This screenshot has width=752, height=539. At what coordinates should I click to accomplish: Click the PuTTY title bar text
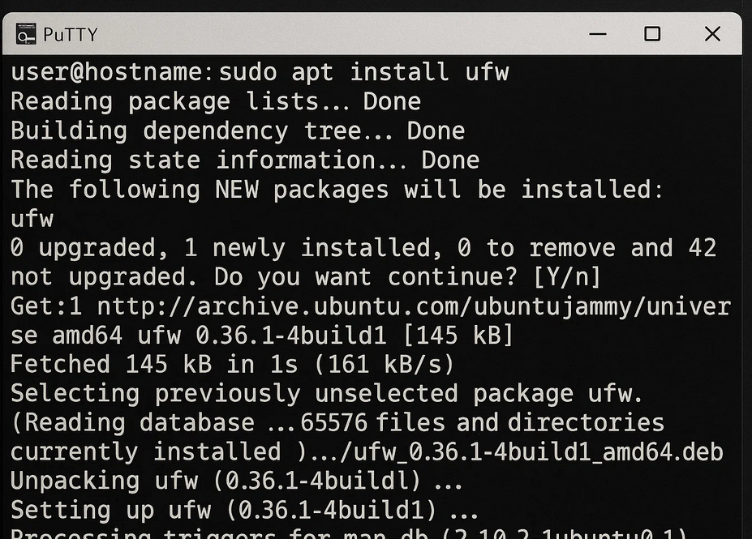(x=70, y=34)
